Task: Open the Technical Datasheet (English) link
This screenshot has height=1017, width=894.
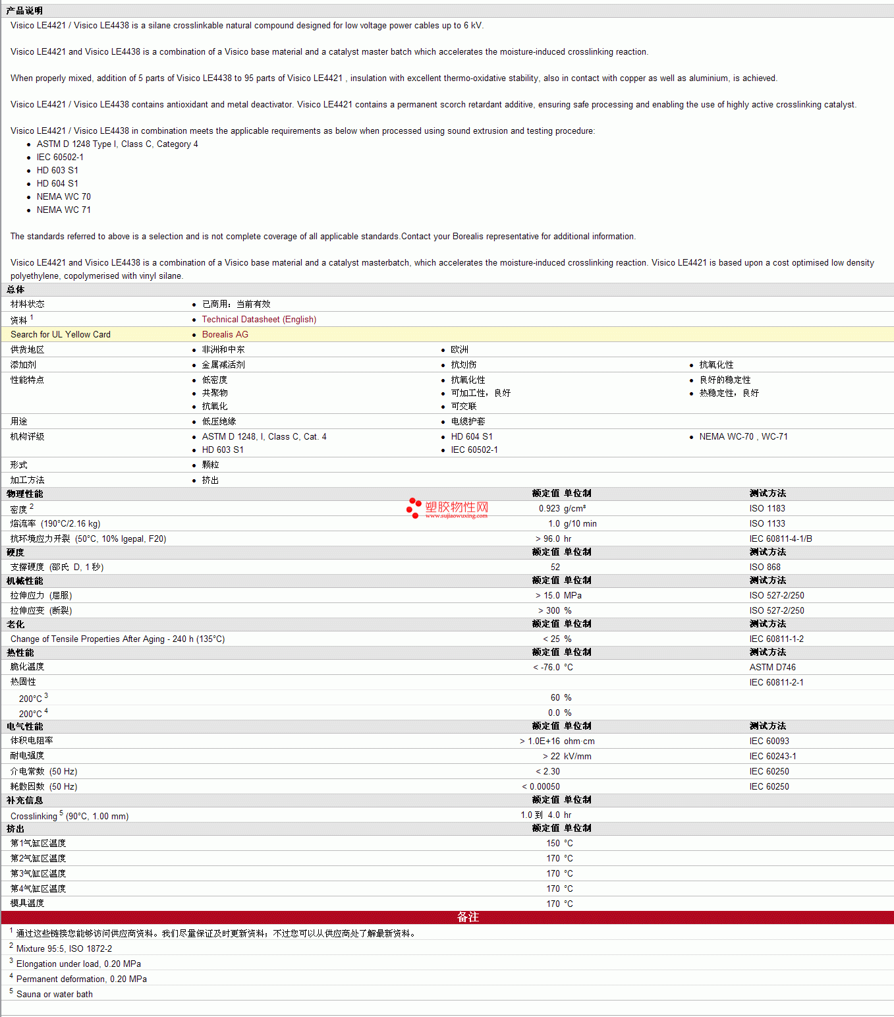Action: tap(259, 319)
